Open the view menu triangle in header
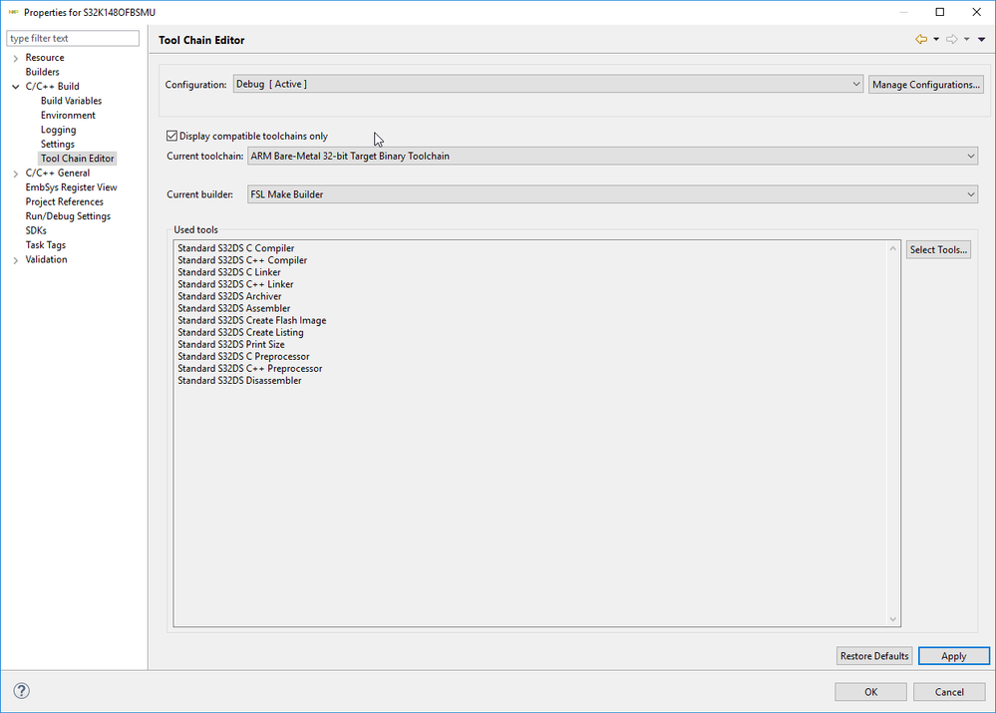Image resolution: width=996 pixels, height=713 pixels. coord(981,40)
